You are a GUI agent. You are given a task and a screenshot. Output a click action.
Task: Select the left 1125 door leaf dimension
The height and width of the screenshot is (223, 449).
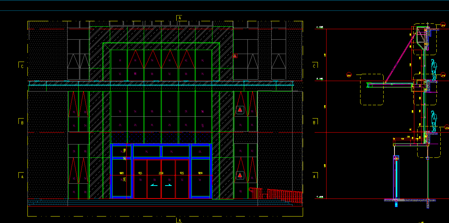[x=140, y=173]
